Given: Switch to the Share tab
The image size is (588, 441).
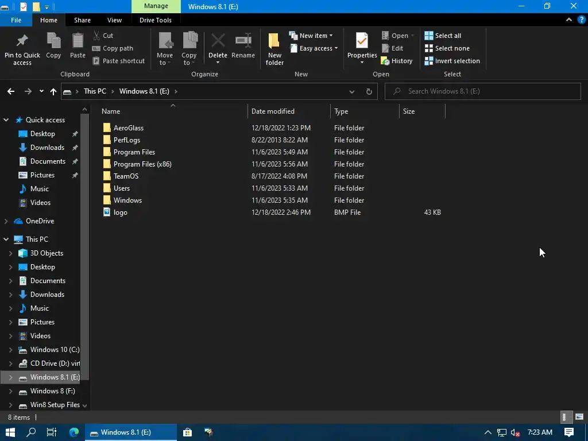Looking at the screenshot, I should [82, 20].
